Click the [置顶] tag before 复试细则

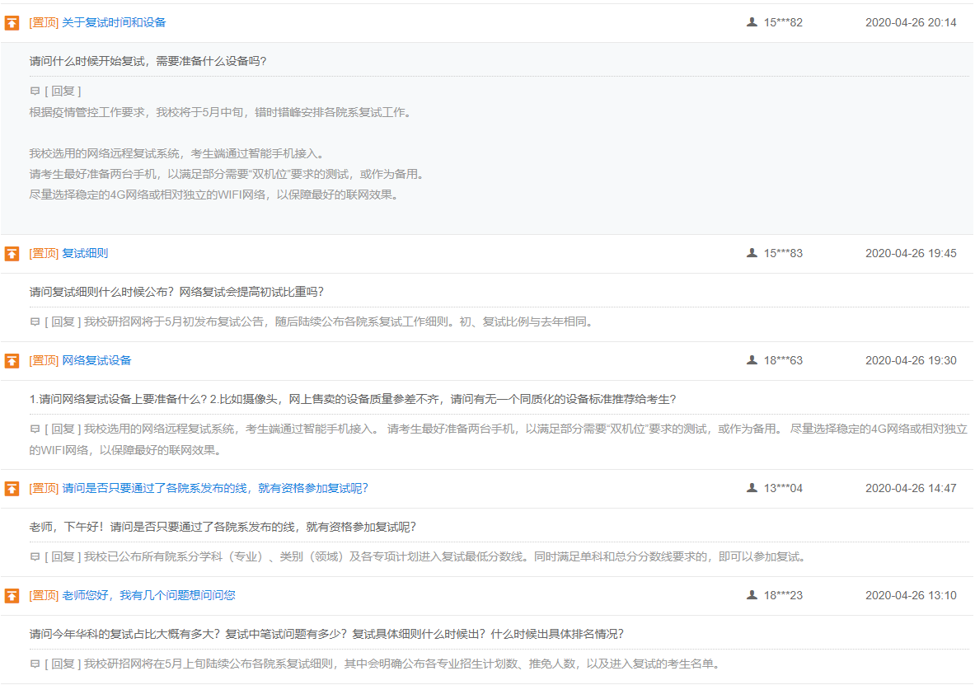44,253
